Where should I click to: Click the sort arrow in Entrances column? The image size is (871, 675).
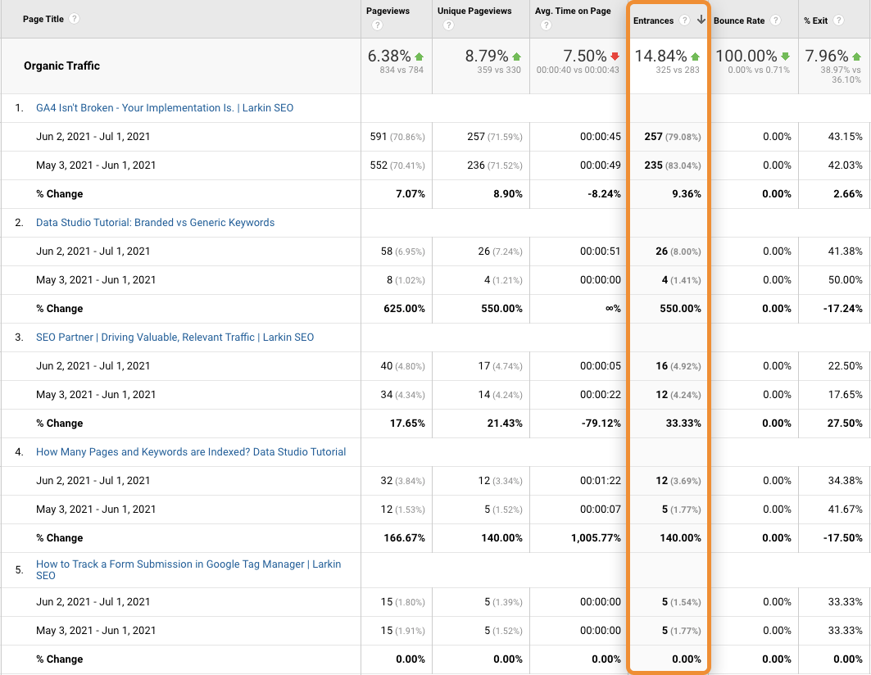pos(701,20)
